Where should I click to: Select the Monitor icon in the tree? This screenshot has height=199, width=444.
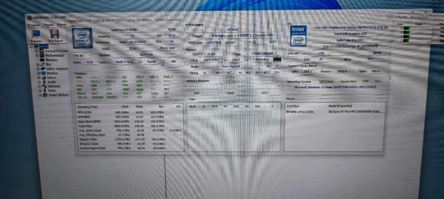pyautogui.click(x=43, y=73)
